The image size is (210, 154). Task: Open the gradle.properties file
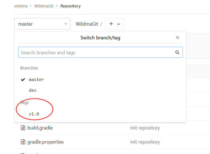45,142
